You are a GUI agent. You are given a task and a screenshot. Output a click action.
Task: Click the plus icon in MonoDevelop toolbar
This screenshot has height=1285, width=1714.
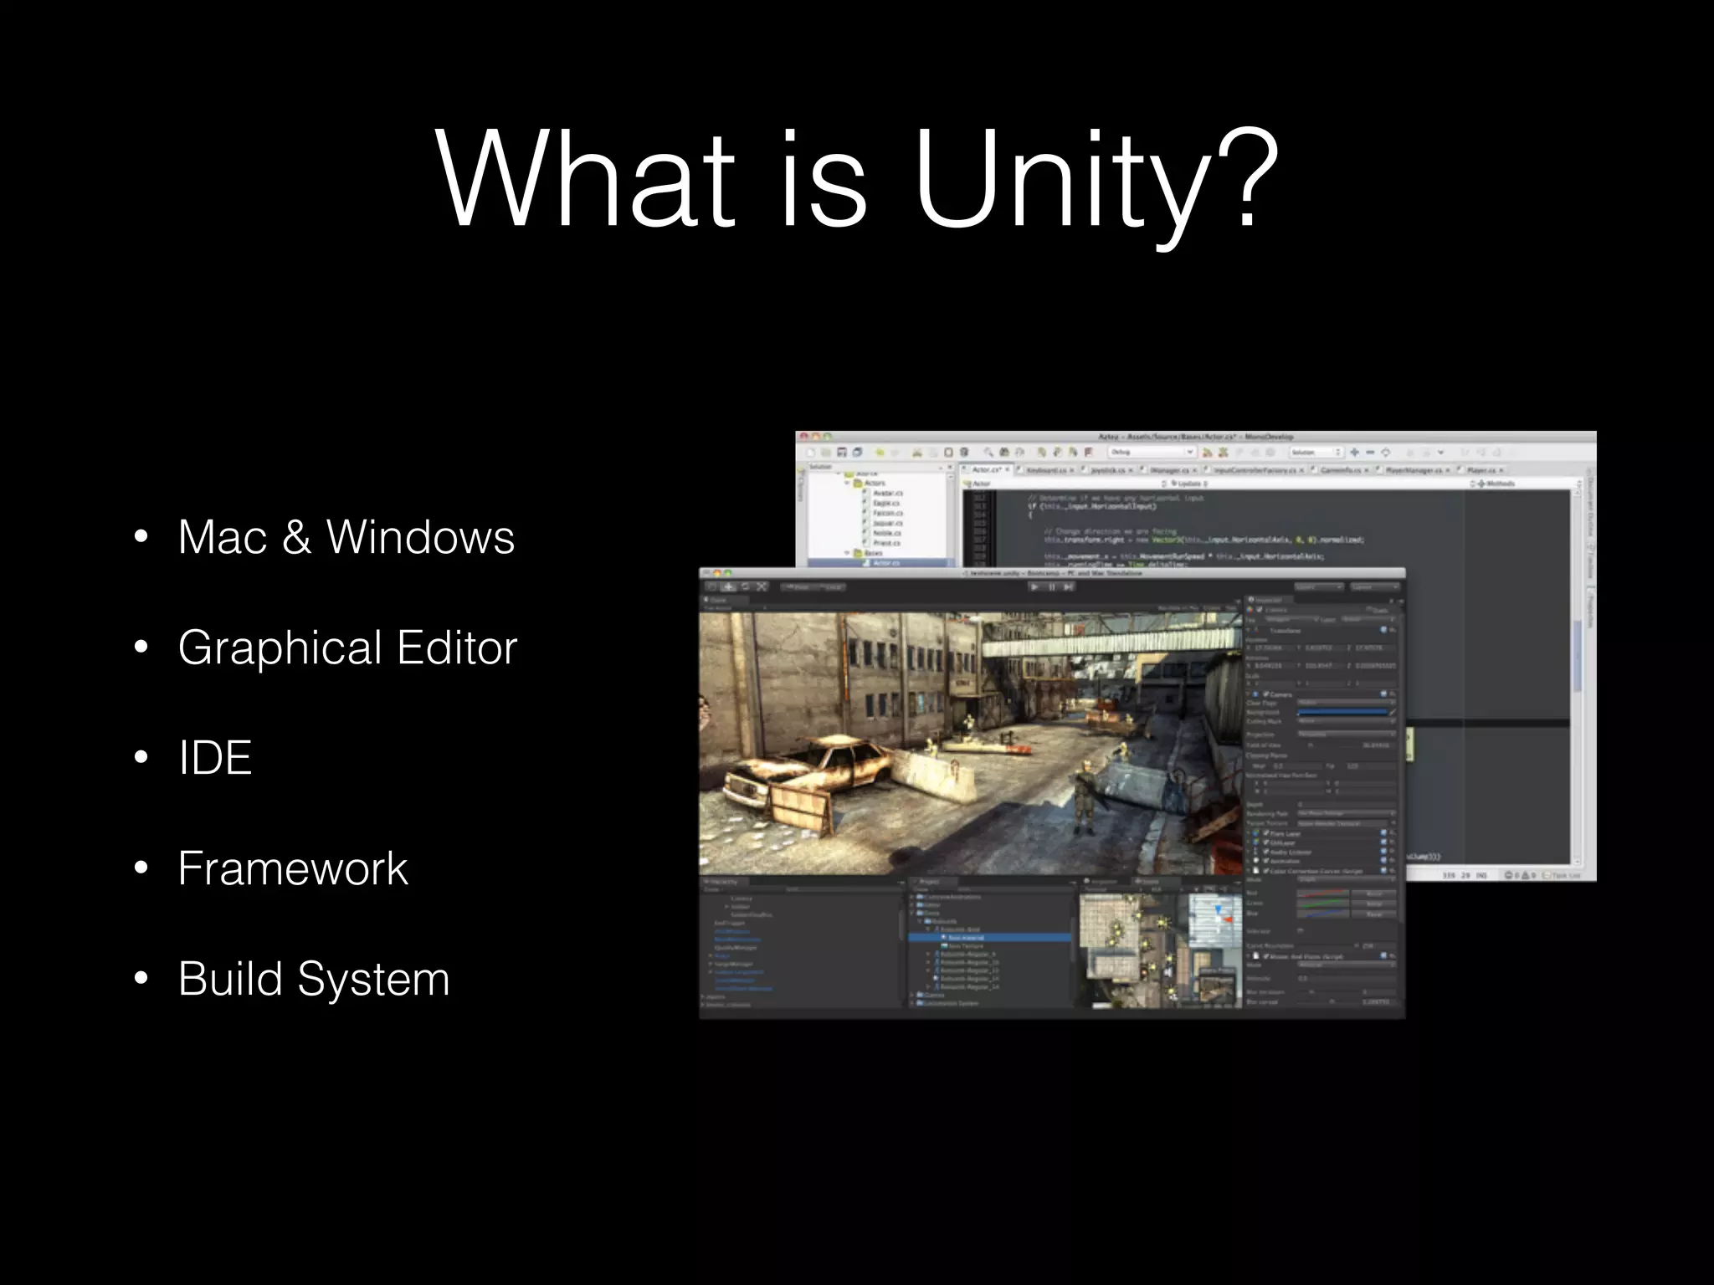[1354, 452]
